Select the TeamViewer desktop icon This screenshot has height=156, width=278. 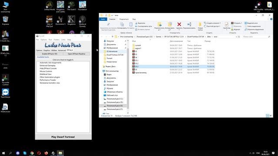(5, 93)
